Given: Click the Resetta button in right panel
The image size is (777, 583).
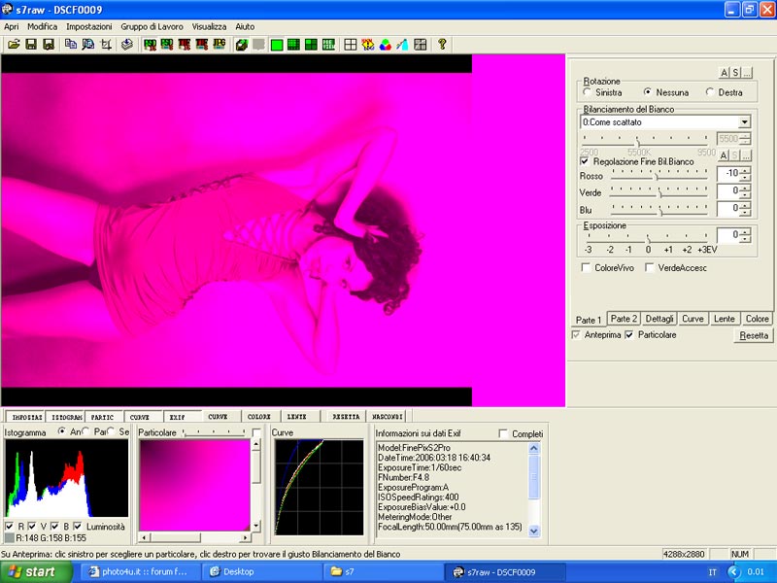Looking at the screenshot, I should pyautogui.click(x=754, y=335).
